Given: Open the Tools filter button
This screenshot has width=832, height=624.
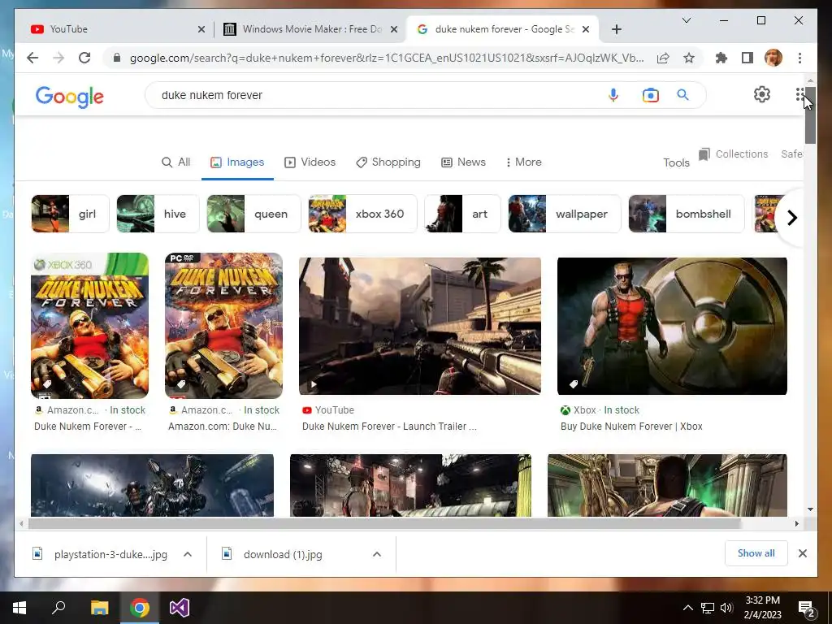Looking at the screenshot, I should pos(676,162).
